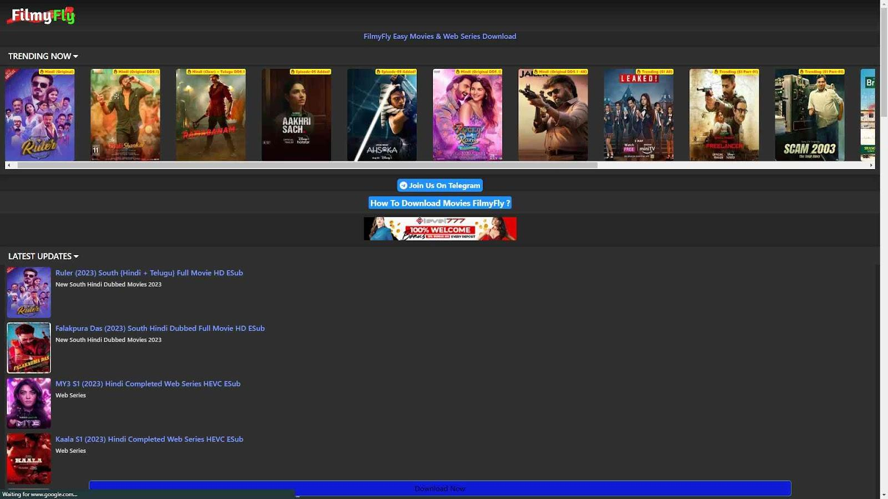Open Falakpura Das (2023) South Hindi Dubbed link
Image resolution: width=888 pixels, height=499 pixels.
(x=160, y=328)
